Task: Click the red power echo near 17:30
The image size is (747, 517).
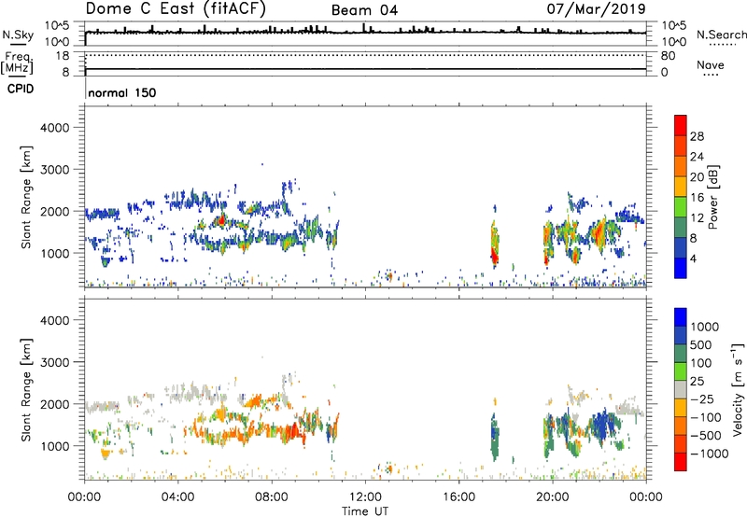Action: (x=495, y=256)
